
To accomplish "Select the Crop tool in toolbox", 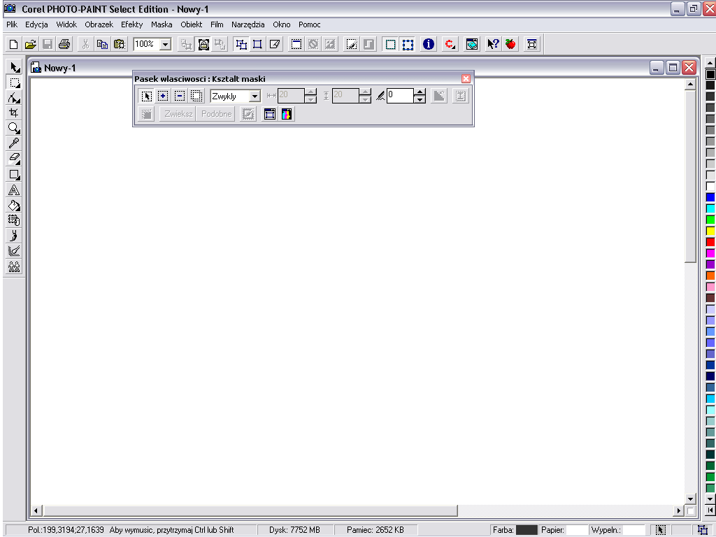I will 14,113.
